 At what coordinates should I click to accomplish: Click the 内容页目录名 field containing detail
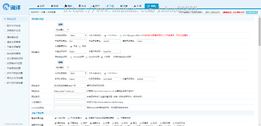point(112,41)
